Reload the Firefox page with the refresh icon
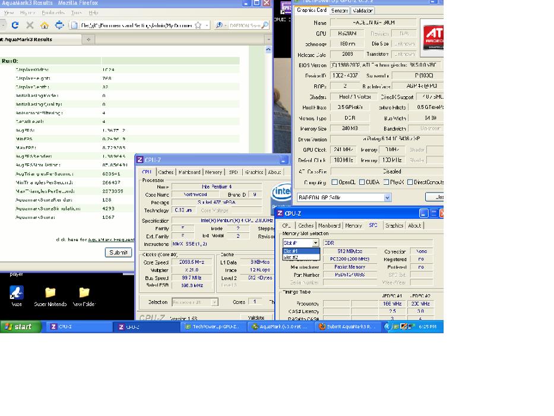 (x=15, y=25)
